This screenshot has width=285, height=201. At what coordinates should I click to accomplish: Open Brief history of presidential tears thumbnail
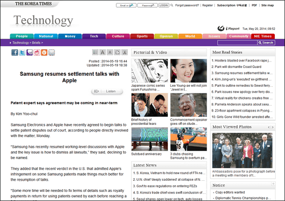point(150,105)
